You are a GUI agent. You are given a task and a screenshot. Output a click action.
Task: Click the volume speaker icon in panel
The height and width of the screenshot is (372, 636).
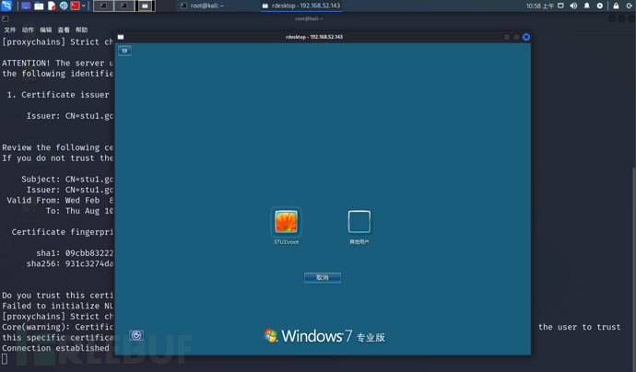point(573,6)
